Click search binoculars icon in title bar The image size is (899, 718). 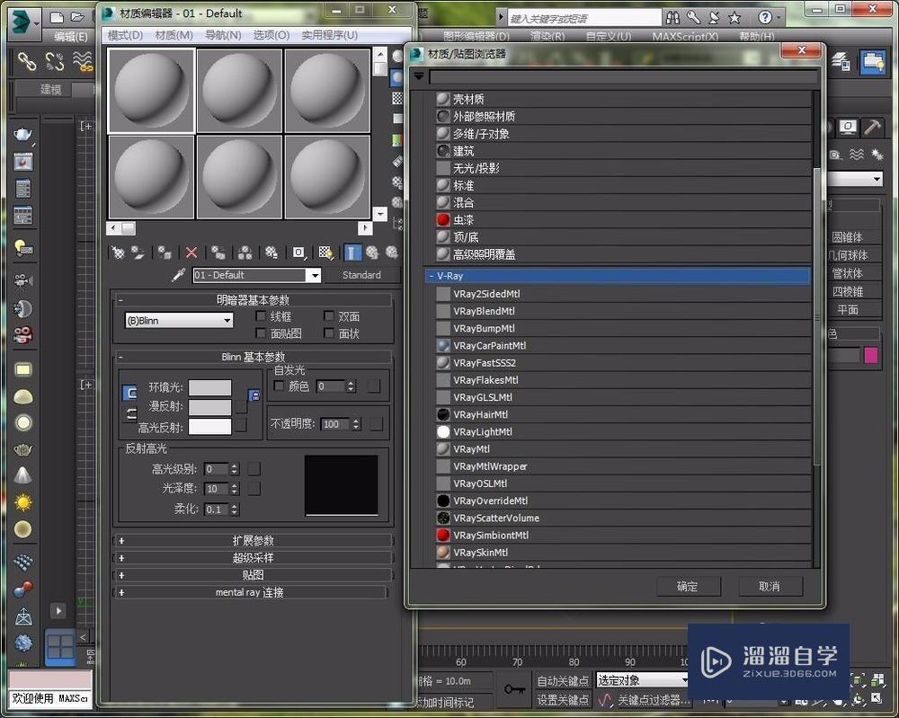coord(672,18)
